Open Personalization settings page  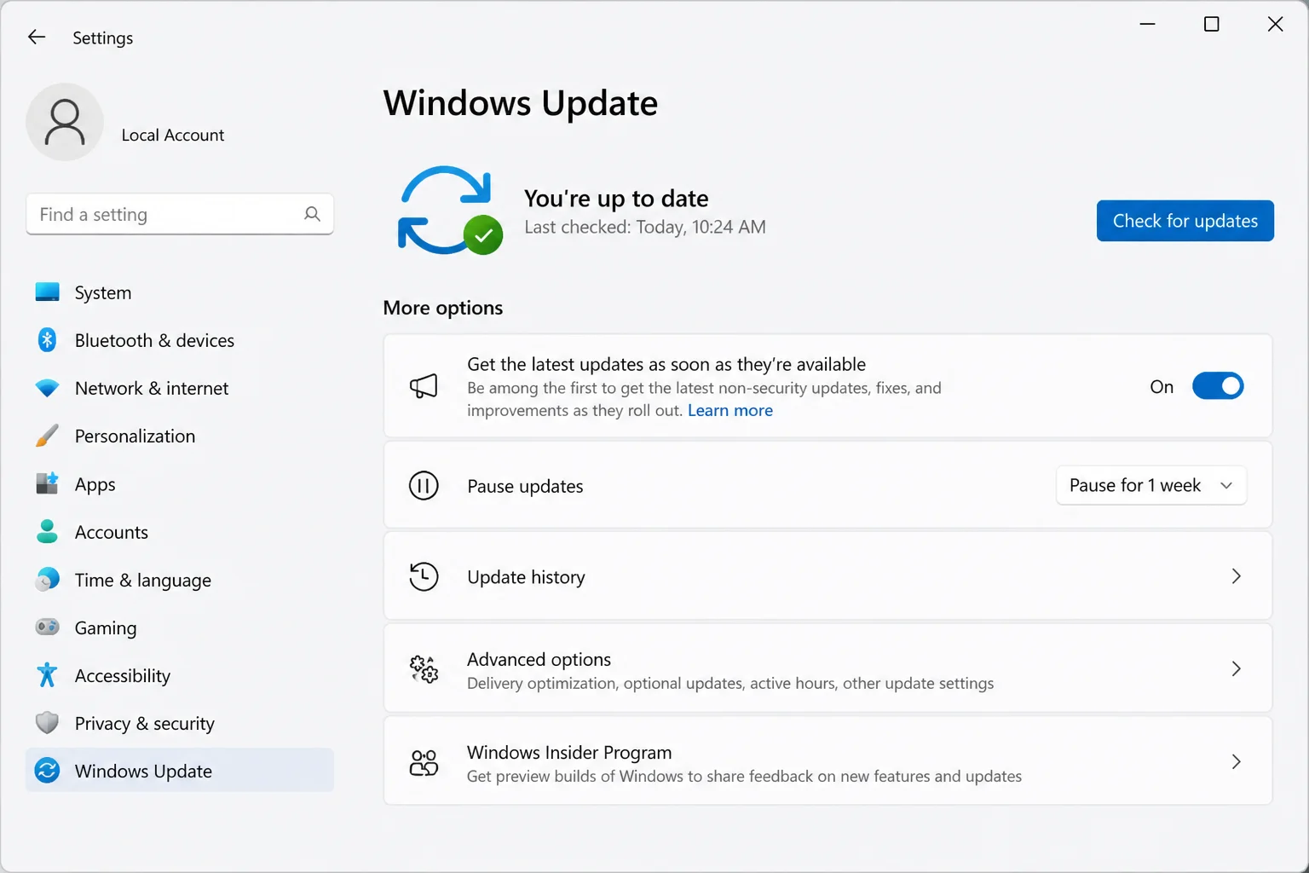coord(180,436)
